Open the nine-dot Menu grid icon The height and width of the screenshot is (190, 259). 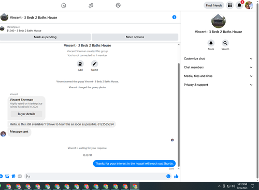click(229, 5)
